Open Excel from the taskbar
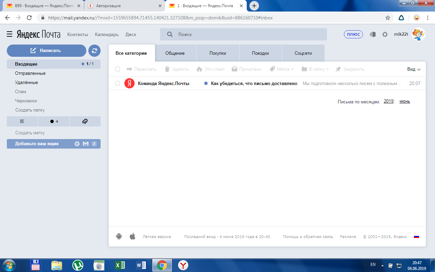The height and width of the screenshot is (272, 435). 120,265
